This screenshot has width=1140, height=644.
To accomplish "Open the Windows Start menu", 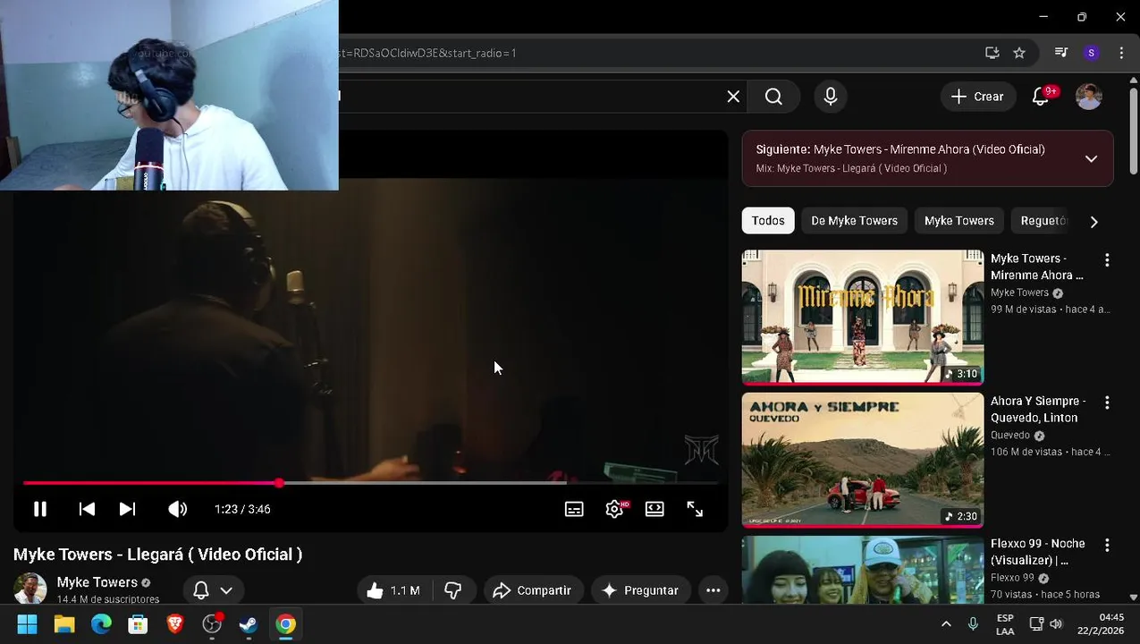I will (27, 624).
